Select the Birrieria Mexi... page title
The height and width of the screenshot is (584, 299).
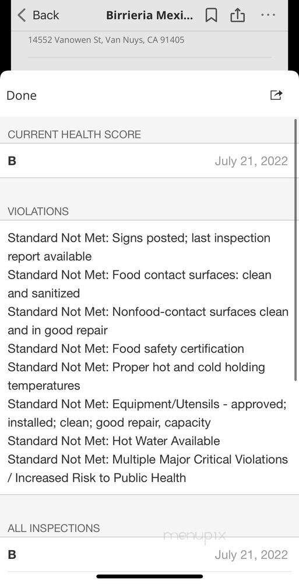[149, 15]
